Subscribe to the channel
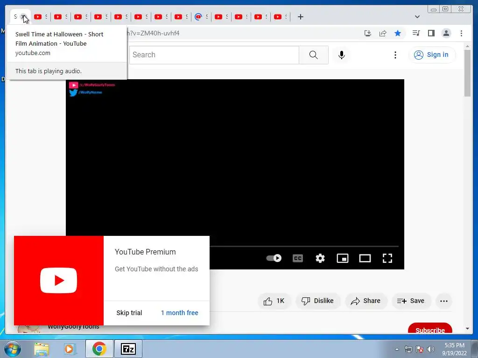The width and height of the screenshot is (478, 358). (x=430, y=329)
